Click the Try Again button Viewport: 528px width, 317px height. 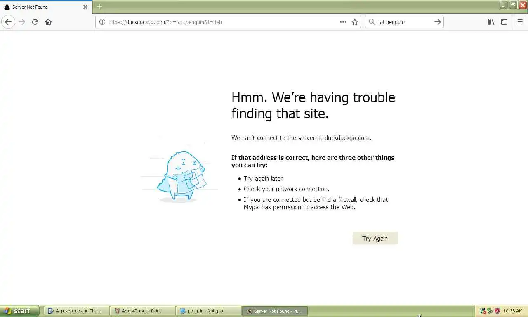point(375,238)
